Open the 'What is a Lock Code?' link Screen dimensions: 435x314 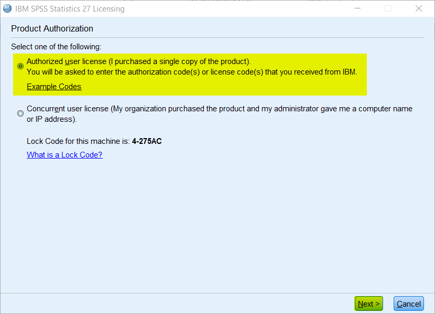pyautogui.click(x=64, y=155)
